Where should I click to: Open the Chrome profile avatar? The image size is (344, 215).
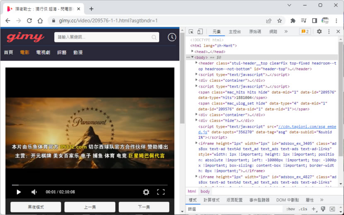325,21
